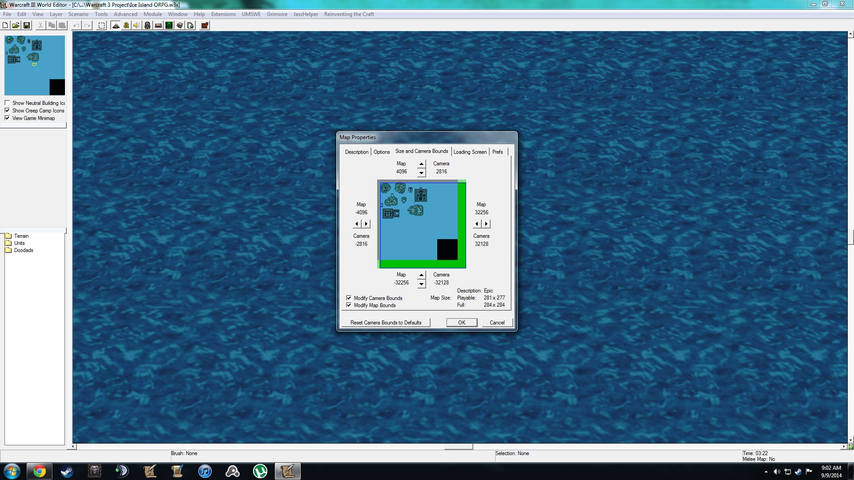Uncheck Show Creep Camp Icons
The width and height of the screenshot is (854, 480).
point(7,111)
